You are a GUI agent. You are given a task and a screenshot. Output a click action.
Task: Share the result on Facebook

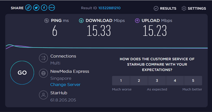point(44,8)
